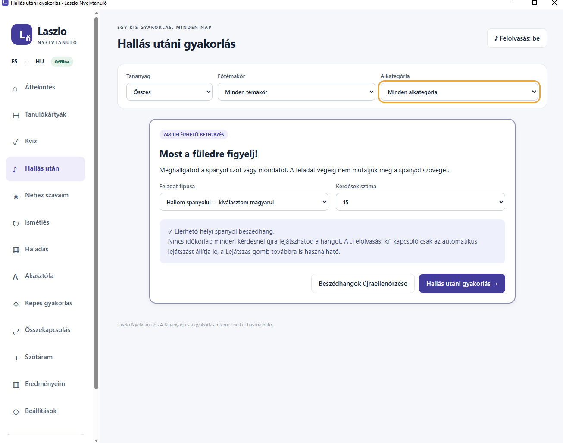This screenshot has height=443, width=563.
Task: Open Szótáram in the sidebar
Action: coord(46,358)
